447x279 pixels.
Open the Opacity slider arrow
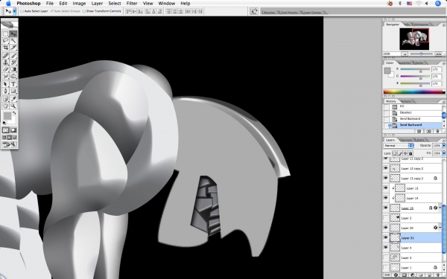tap(443, 146)
